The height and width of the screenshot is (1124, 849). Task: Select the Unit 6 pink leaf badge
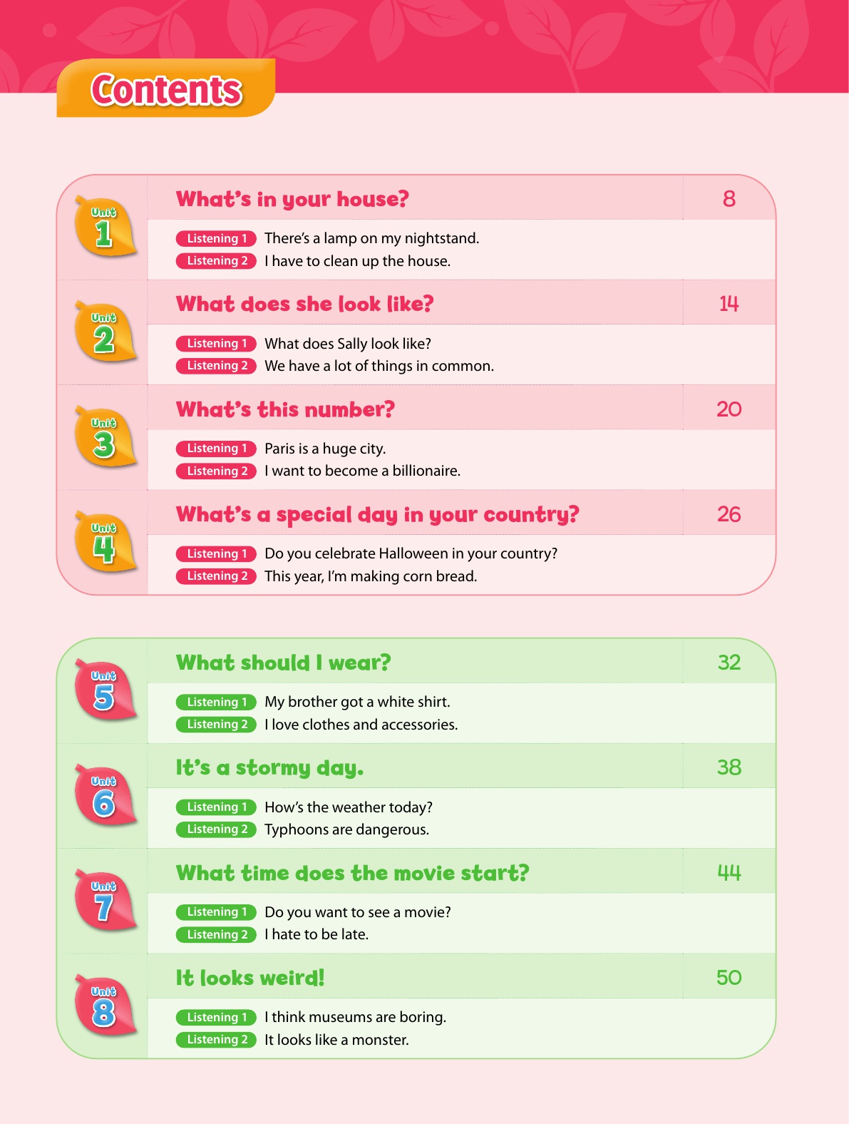tap(106, 795)
